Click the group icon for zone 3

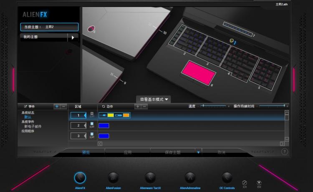(x=92, y=135)
